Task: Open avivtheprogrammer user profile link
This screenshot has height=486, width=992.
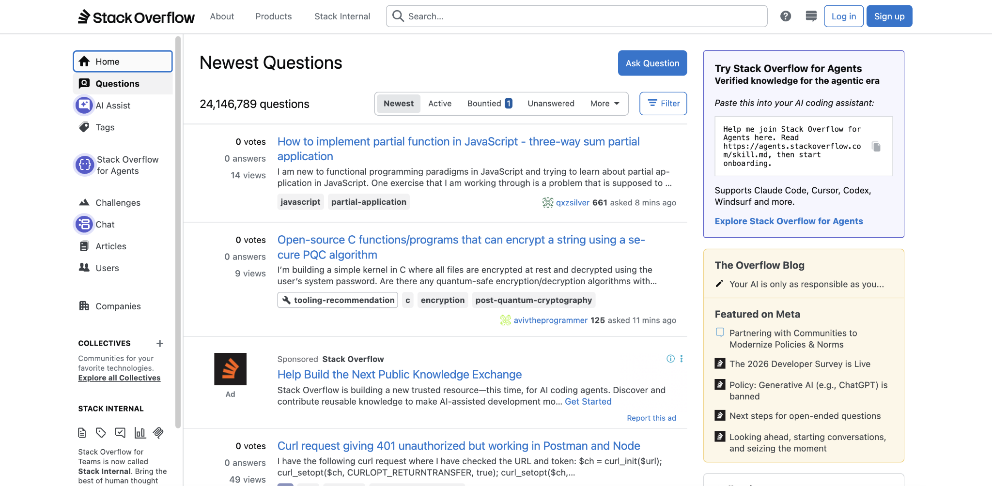Action: [551, 320]
